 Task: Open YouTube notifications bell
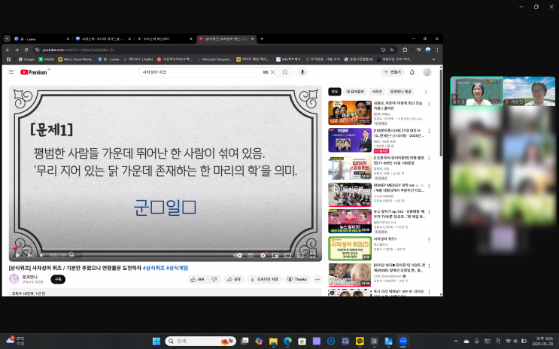412,72
